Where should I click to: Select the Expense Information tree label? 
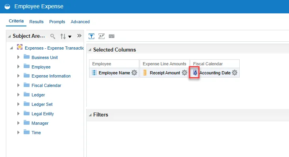pyautogui.click(x=51, y=76)
